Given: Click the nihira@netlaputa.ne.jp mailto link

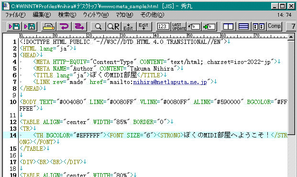Looking at the screenshot, I should click(170, 82).
